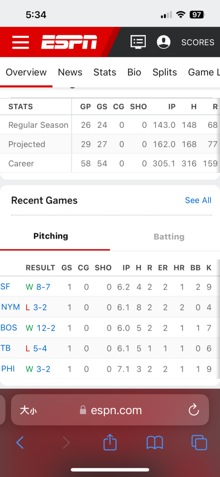Open Safari bookmarks book icon

(x=155, y=443)
